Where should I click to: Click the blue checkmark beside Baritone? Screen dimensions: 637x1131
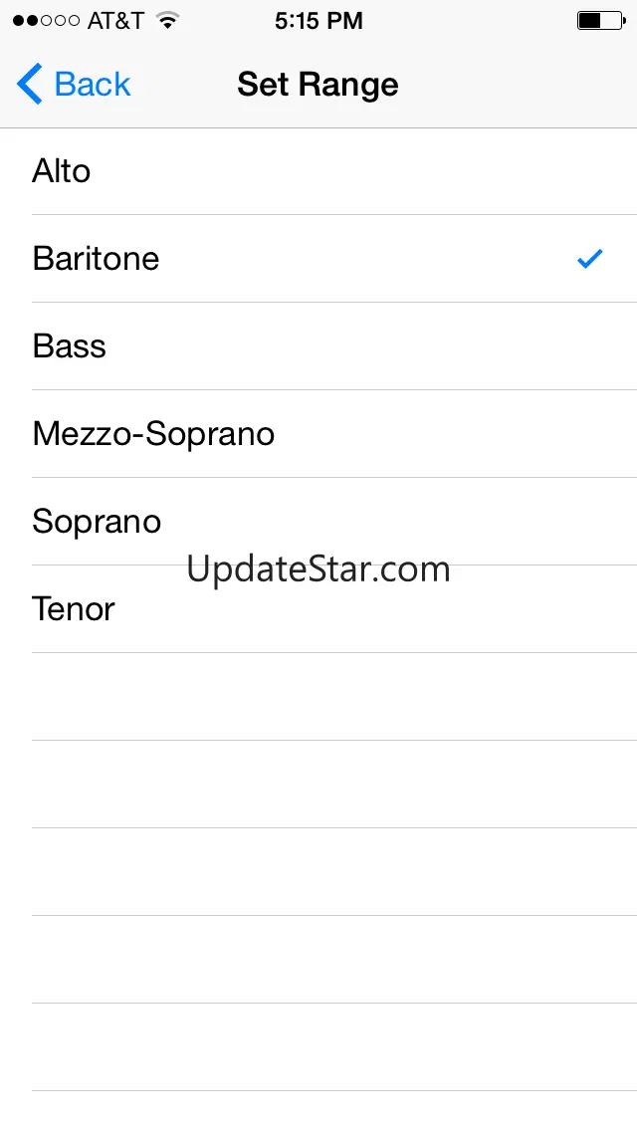[x=590, y=259]
